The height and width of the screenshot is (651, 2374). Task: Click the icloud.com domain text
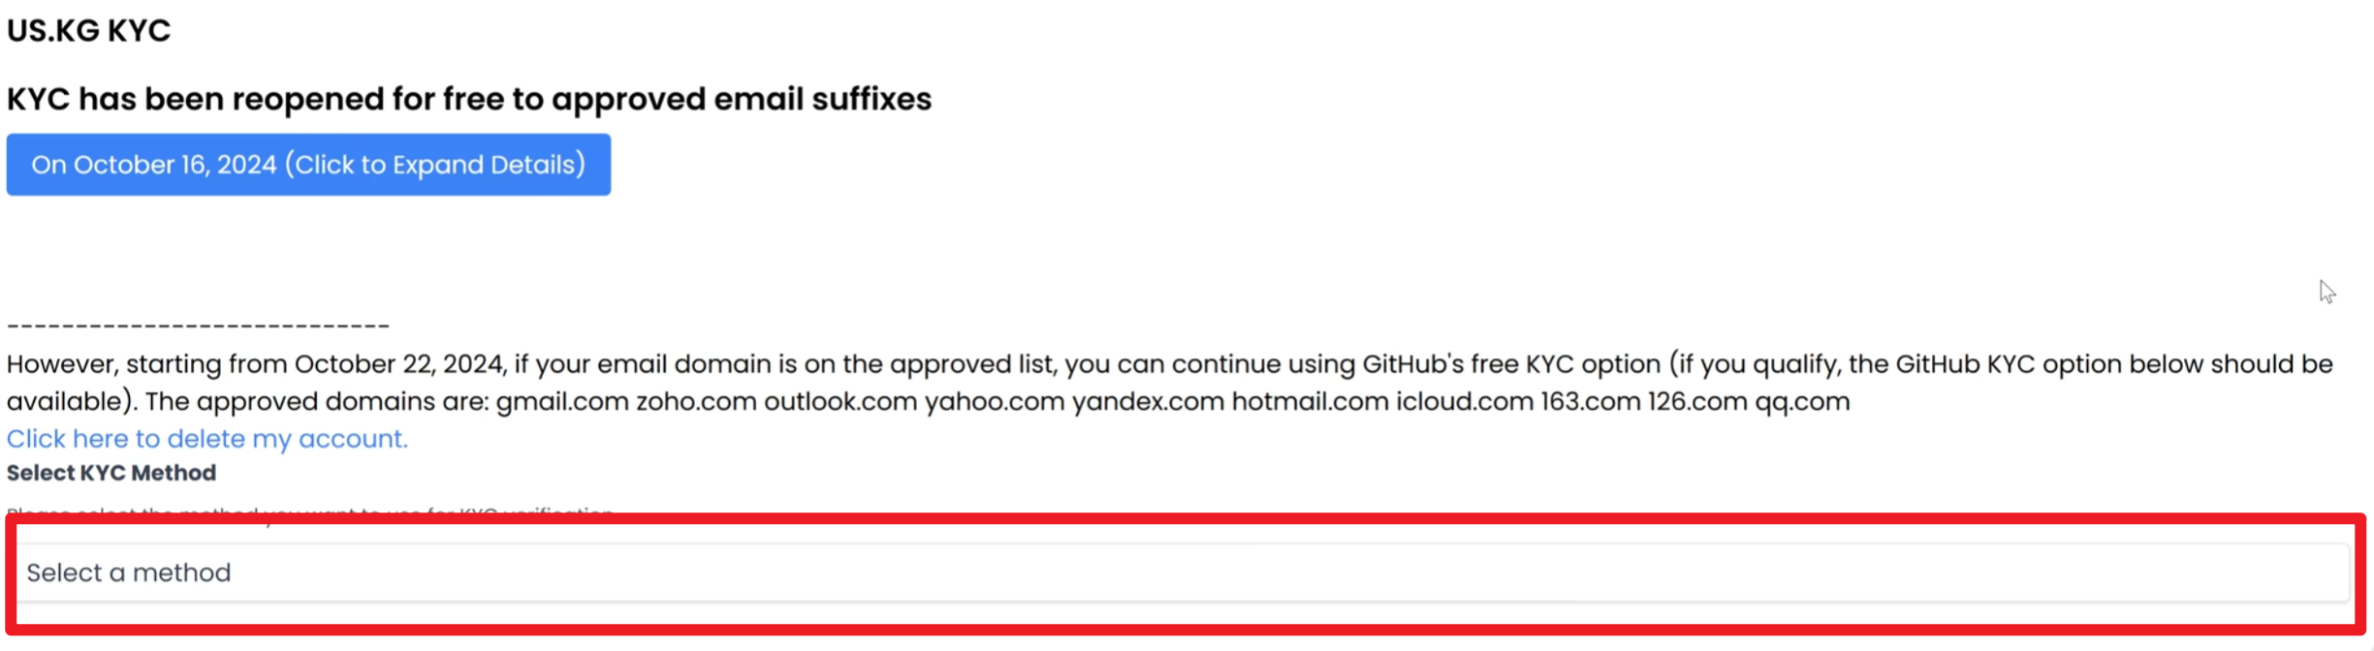pyautogui.click(x=1465, y=401)
